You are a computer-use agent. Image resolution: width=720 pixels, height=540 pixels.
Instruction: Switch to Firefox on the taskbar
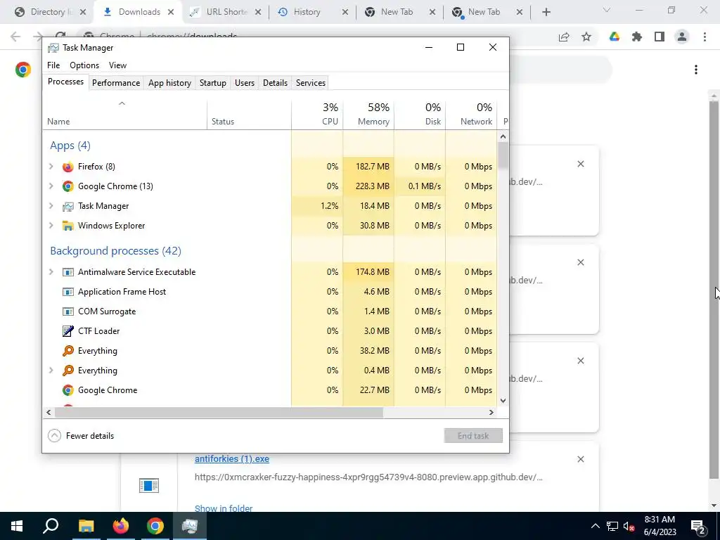coord(121,526)
